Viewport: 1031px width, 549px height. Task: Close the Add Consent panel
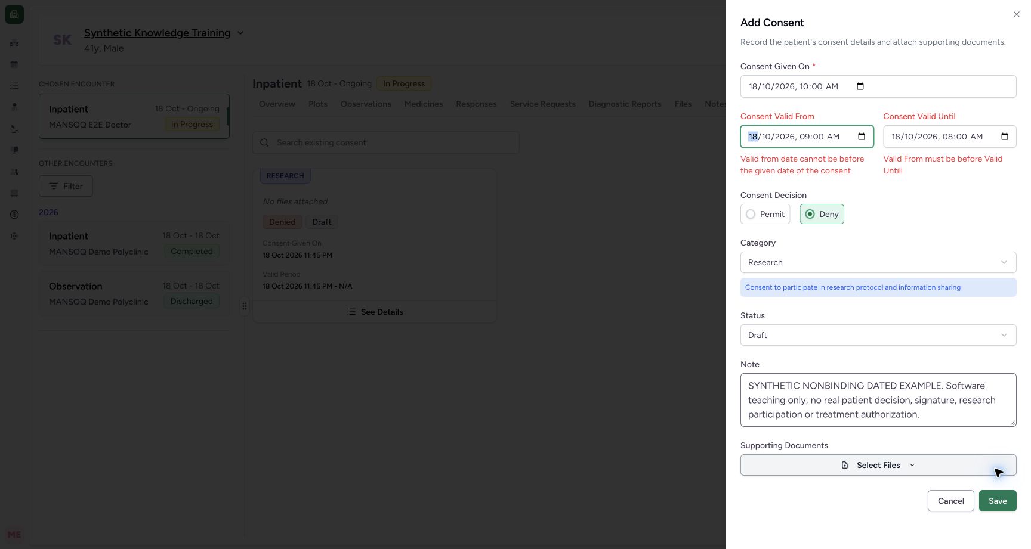tap(1017, 14)
